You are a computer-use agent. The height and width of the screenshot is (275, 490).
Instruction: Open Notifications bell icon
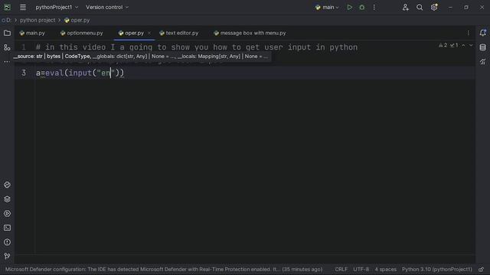pyautogui.click(x=483, y=33)
